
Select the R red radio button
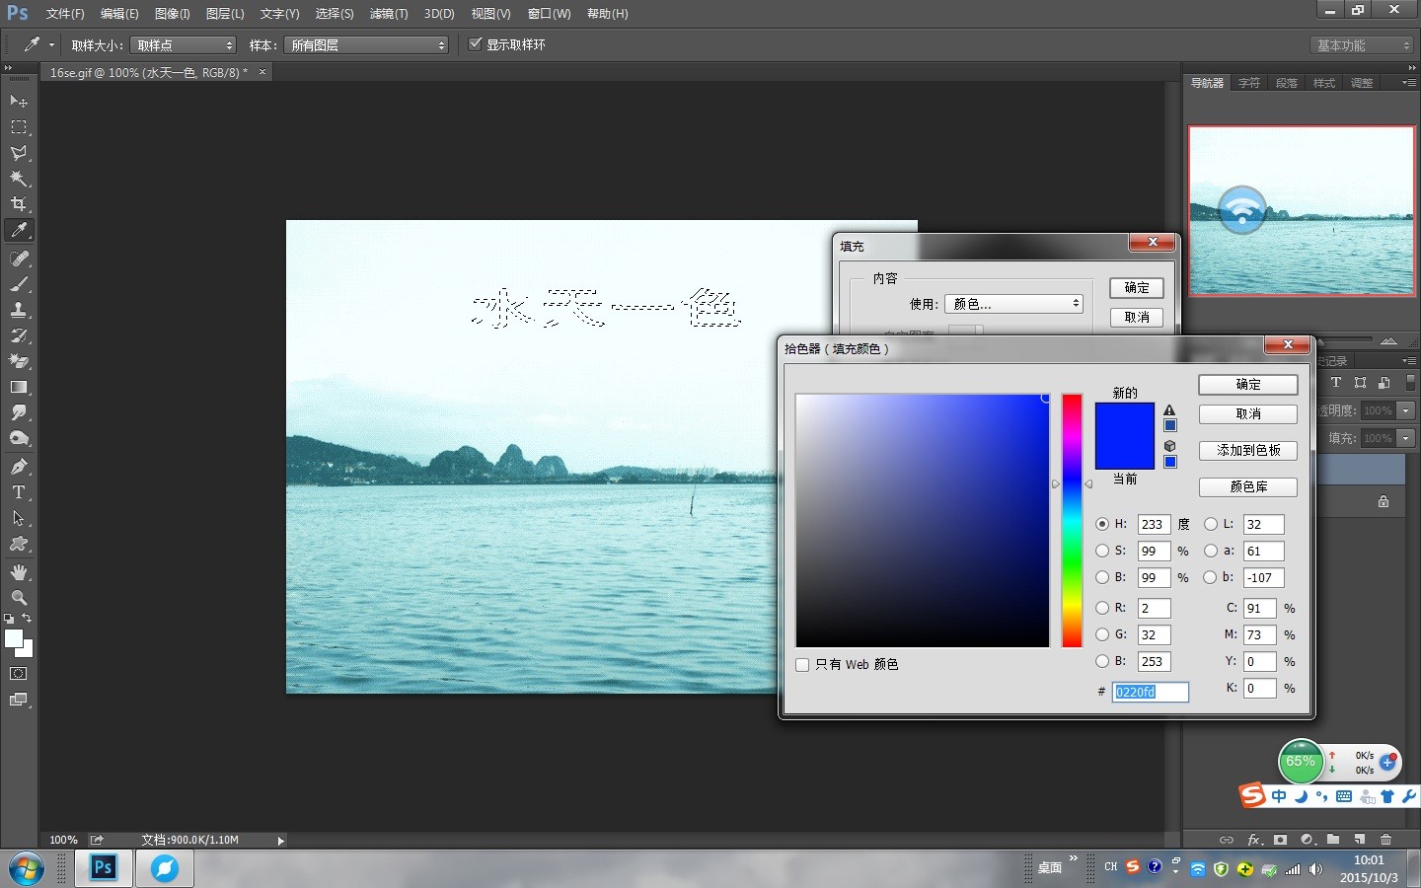(x=1102, y=608)
